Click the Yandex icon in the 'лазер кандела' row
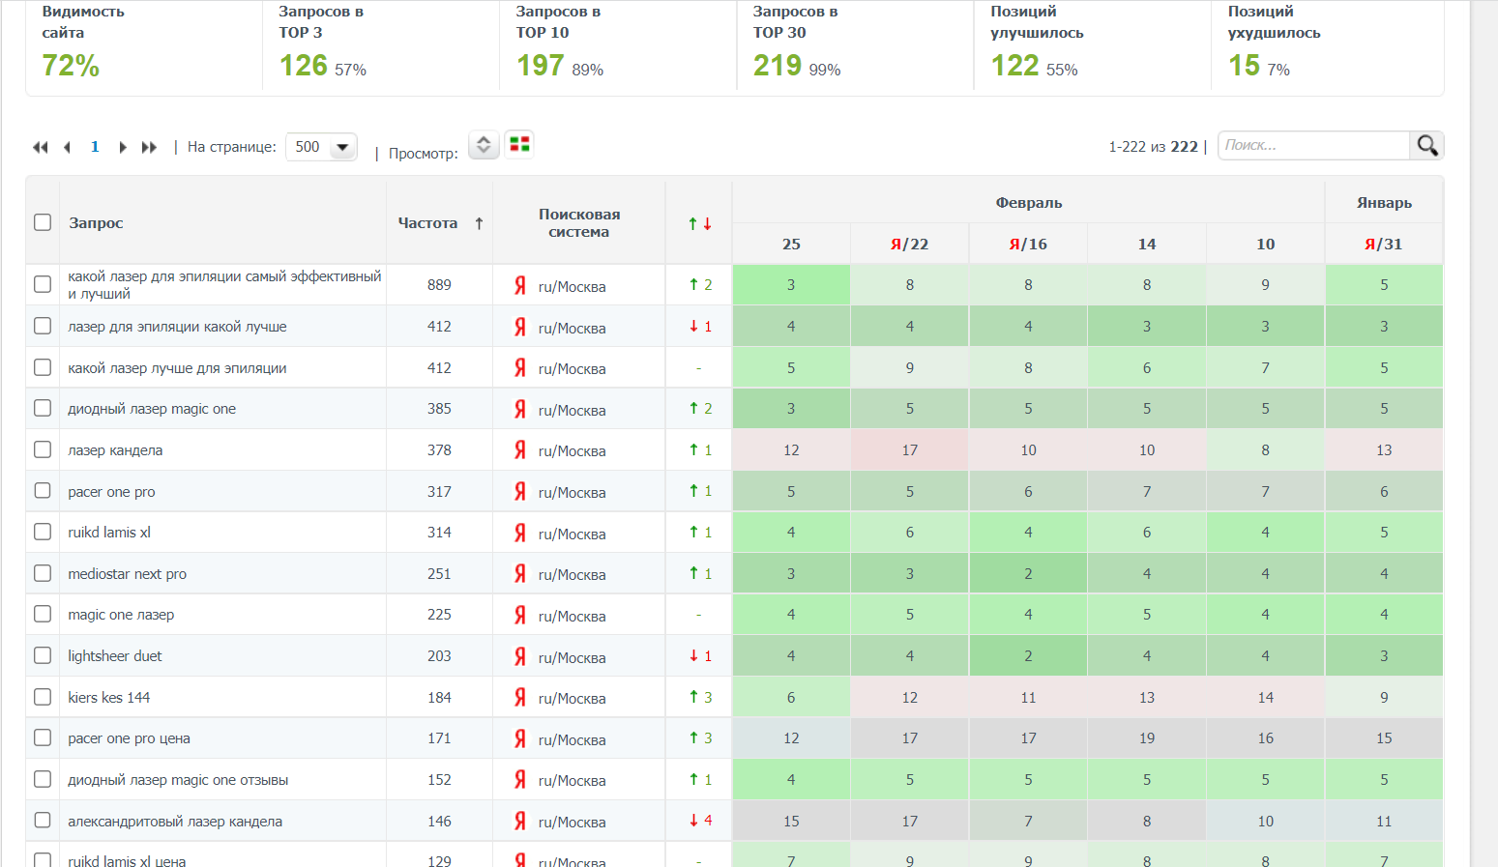 point(520,450)
